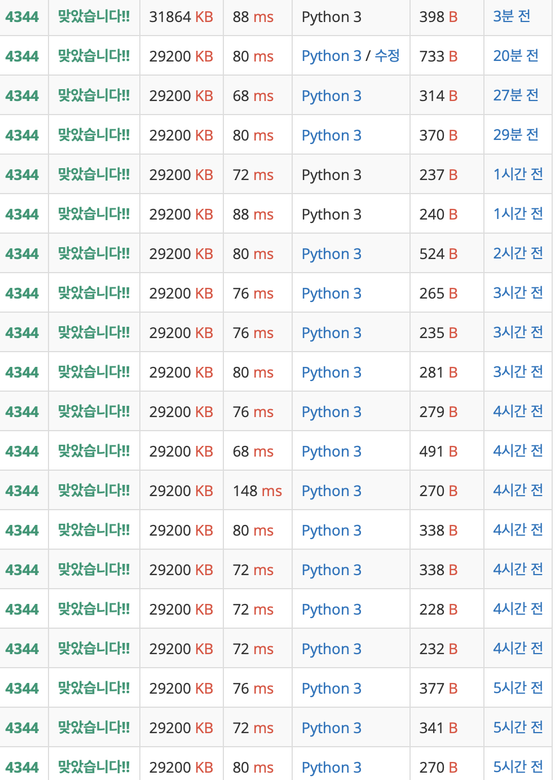Click 1시간 전 link in the 240 B row
The image size is (555, 780).
click(518, 214)
